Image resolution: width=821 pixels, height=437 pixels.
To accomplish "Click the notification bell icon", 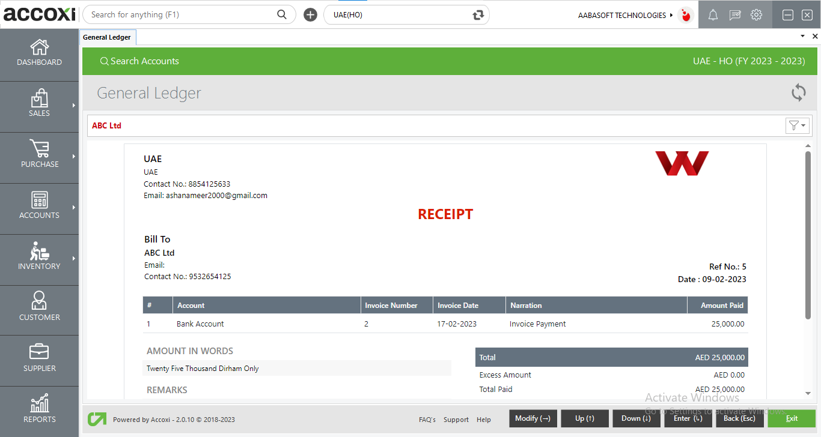I will [x=713, y=16].
